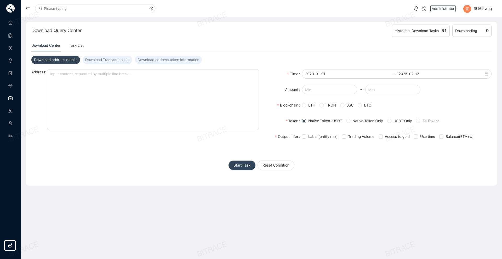Switch to the Task List tab
502x259 pixels.
(x=76, y=45)
